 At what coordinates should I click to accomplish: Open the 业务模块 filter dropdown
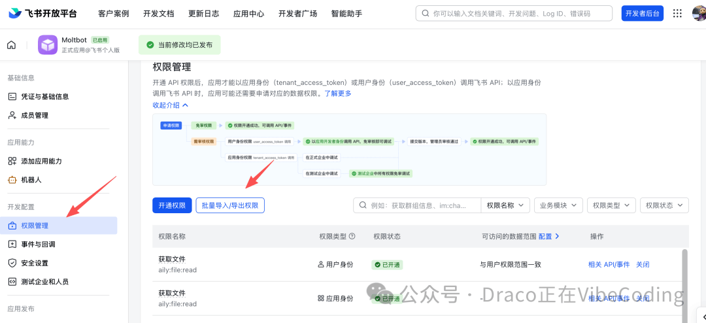(558, 205)
